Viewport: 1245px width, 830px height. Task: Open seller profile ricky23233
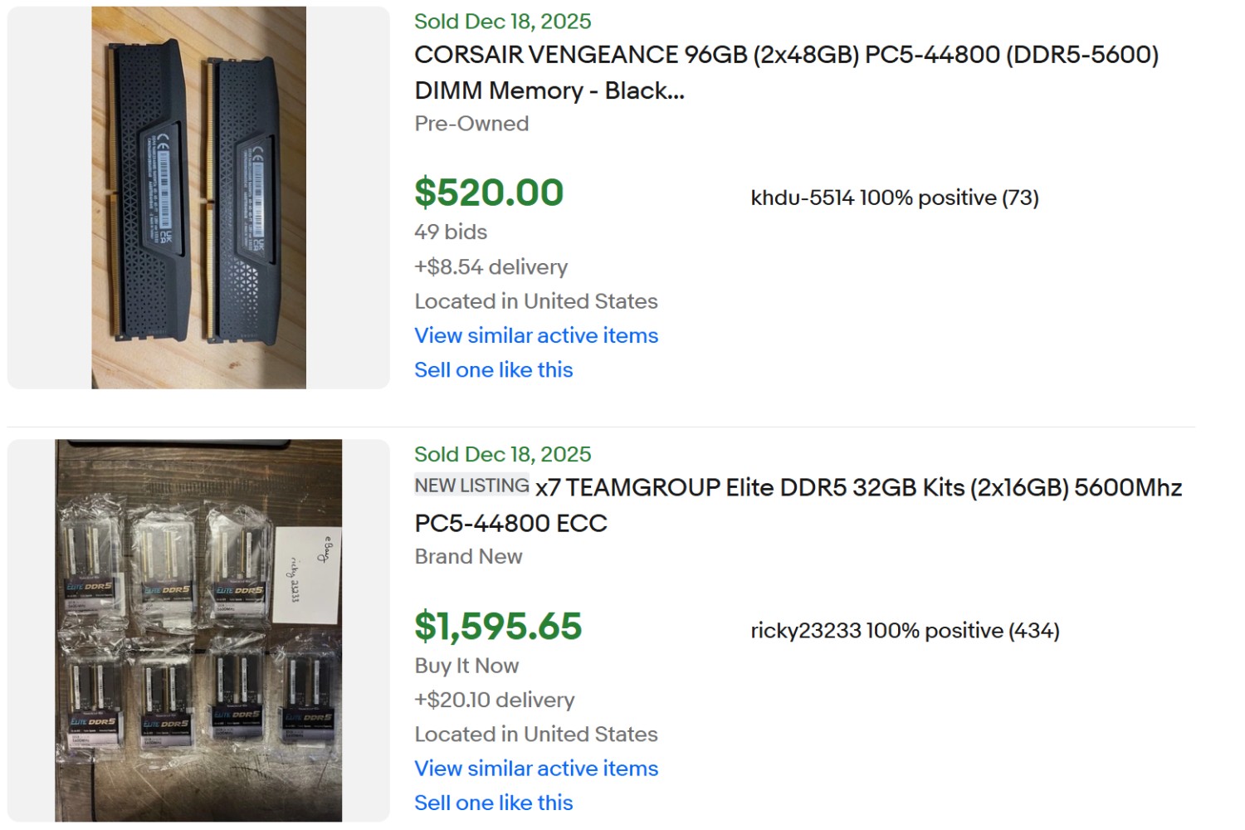(x=801, y=631)
